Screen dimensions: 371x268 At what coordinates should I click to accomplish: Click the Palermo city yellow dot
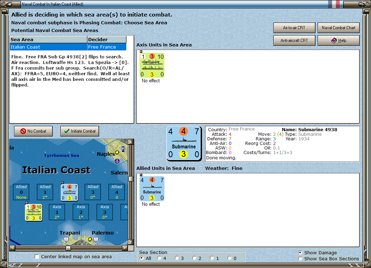coord(90,239)
